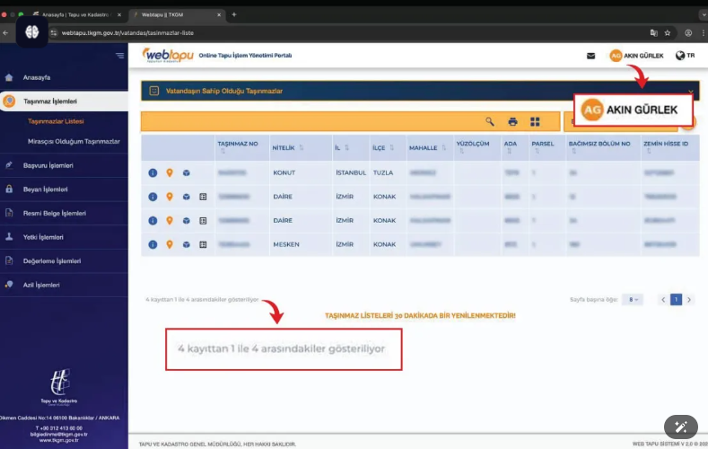Select 'Mirasçısı Olduğum Taşınmazlar' in the sidebar
This screenshot has height=449, width=708.
[74, 141]
